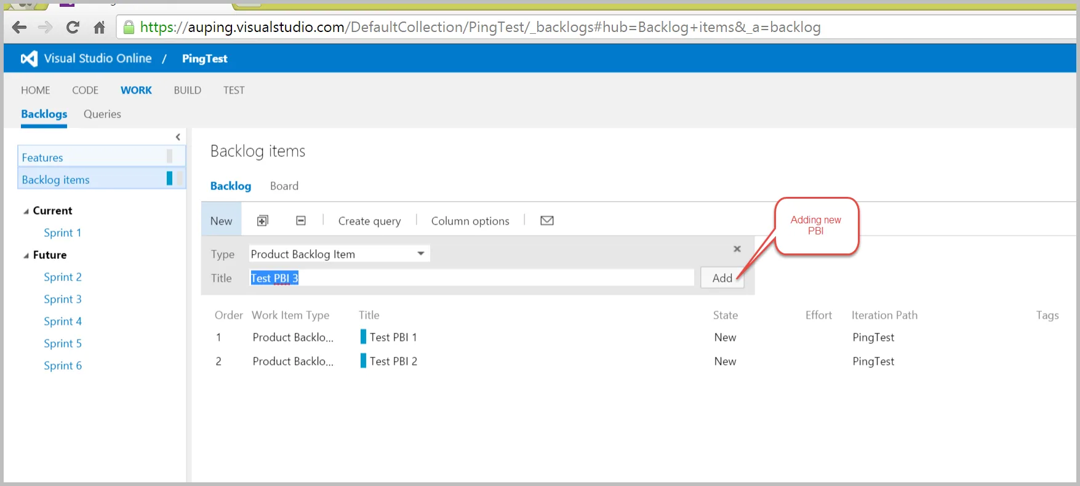
Task: Select the Test PBI 1 row title
Action: click(x=393, y=337)
